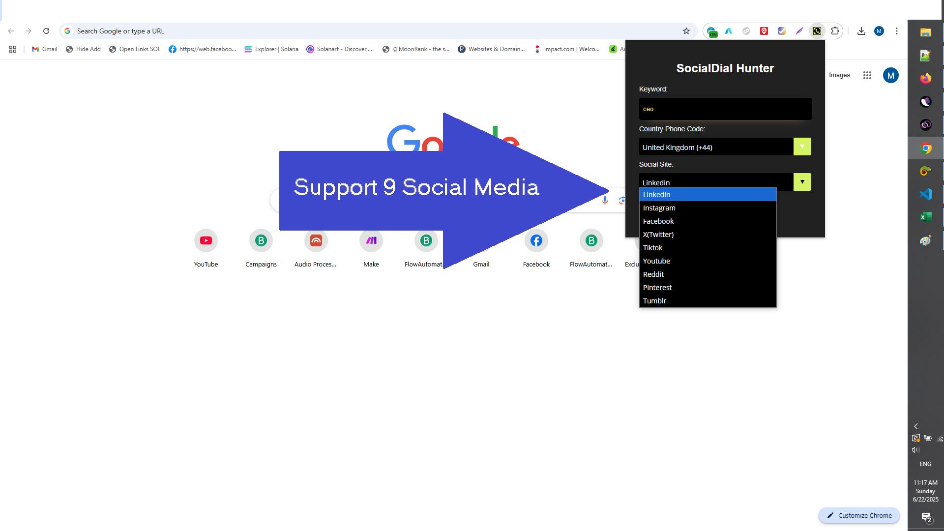Collapse the Social Site dropdown arrow
Screen dimensions: 944x531
pyautogui.click(x=802, y=182)
